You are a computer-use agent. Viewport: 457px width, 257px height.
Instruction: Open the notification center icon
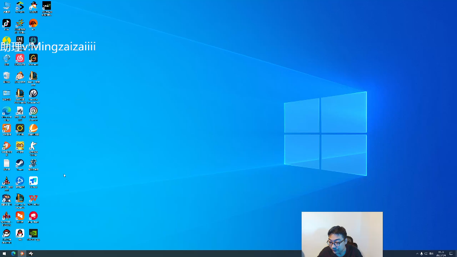click(451, 254)
